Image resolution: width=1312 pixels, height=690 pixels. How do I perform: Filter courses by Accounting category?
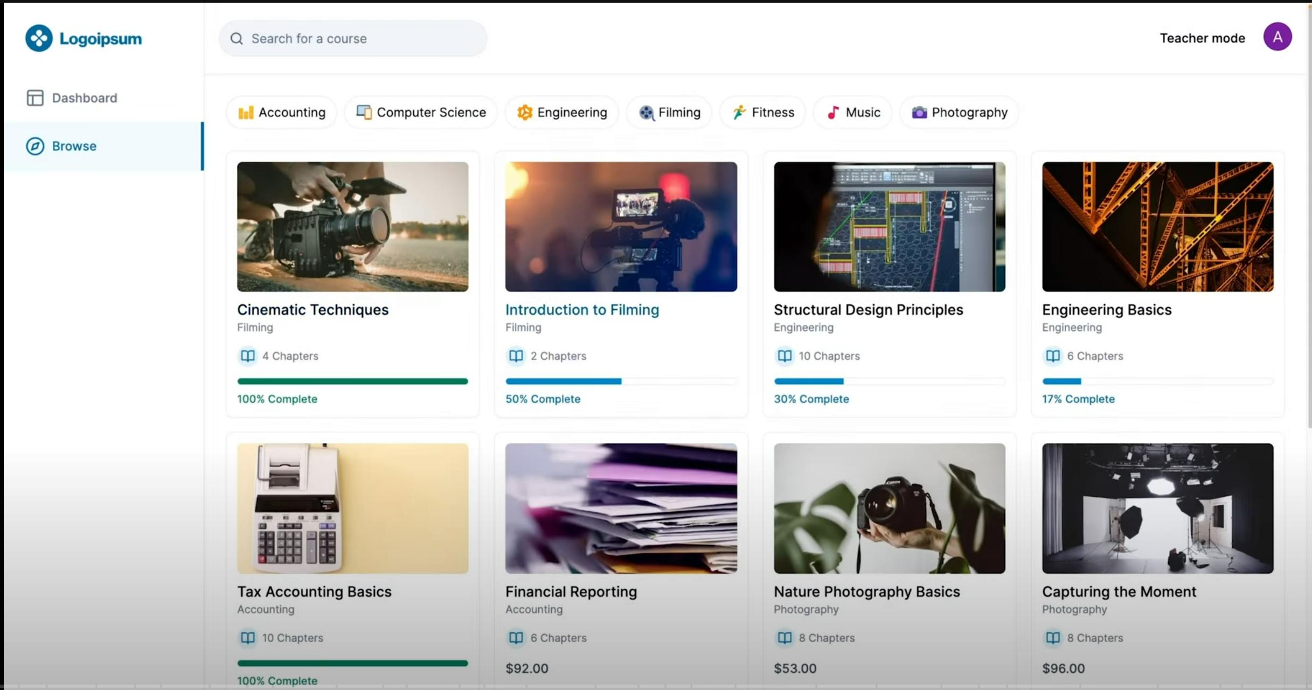(x=282, y=113)
